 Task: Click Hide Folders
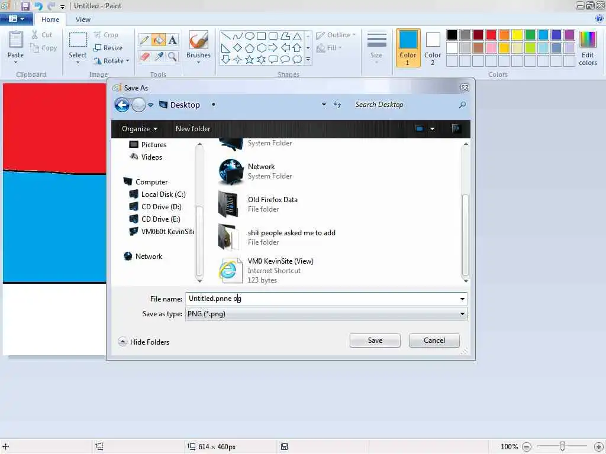pyautogui.click(x=144, y=342)
